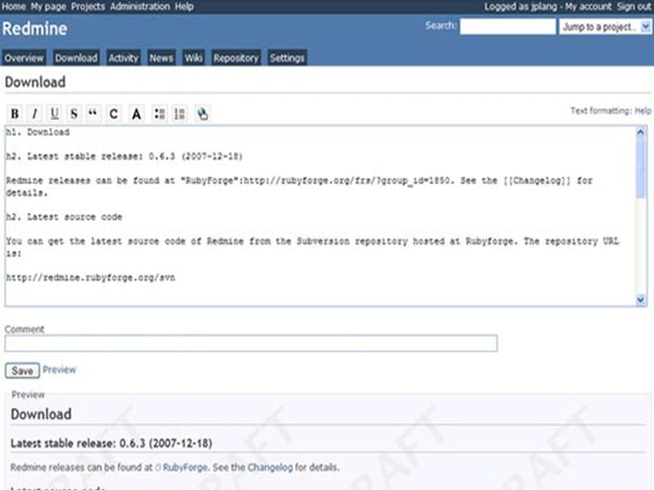Apply blockquote using the quote icon
The image size is (654, 490).
coord(94,114)
